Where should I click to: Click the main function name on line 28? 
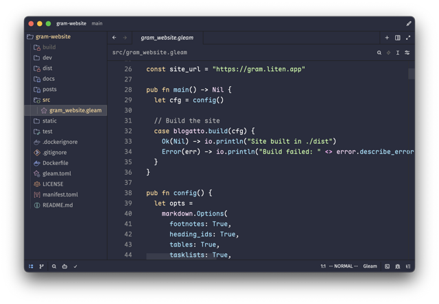point(181,90)
